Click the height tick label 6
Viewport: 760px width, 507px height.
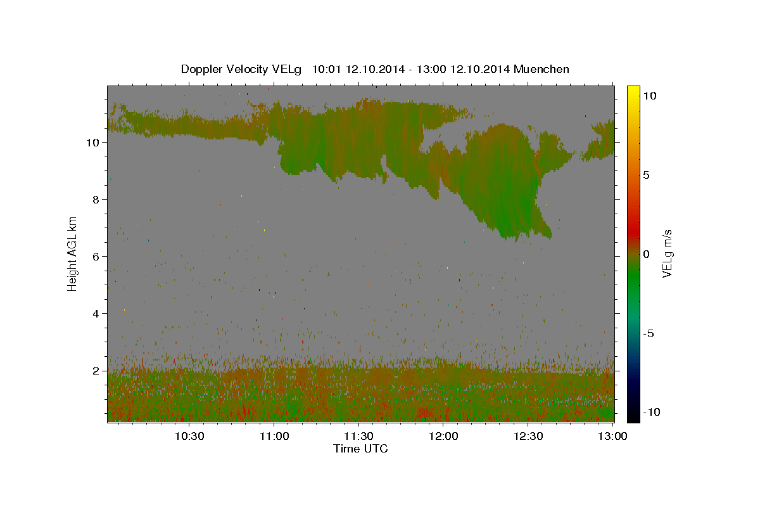(x=97, y=257)
